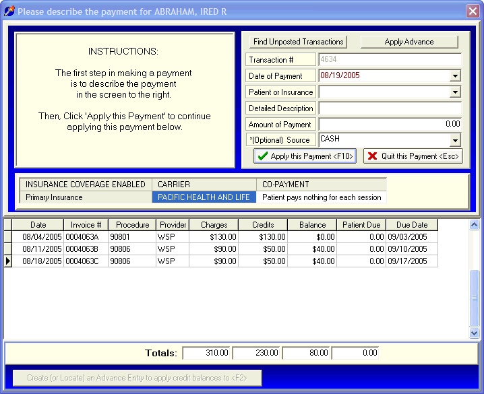Click the date cell 08/18/2005
The width and height of the screenshot is (484, 394).
click(x=38, y=261)
